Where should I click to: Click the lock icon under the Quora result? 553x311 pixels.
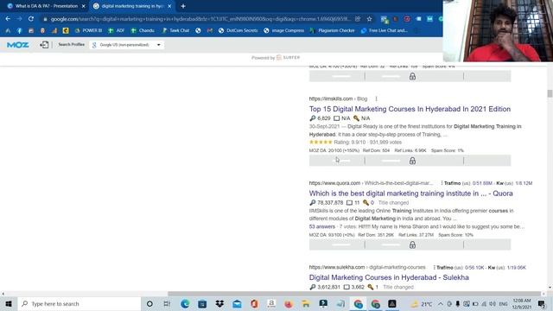click(x=412, y=244)
